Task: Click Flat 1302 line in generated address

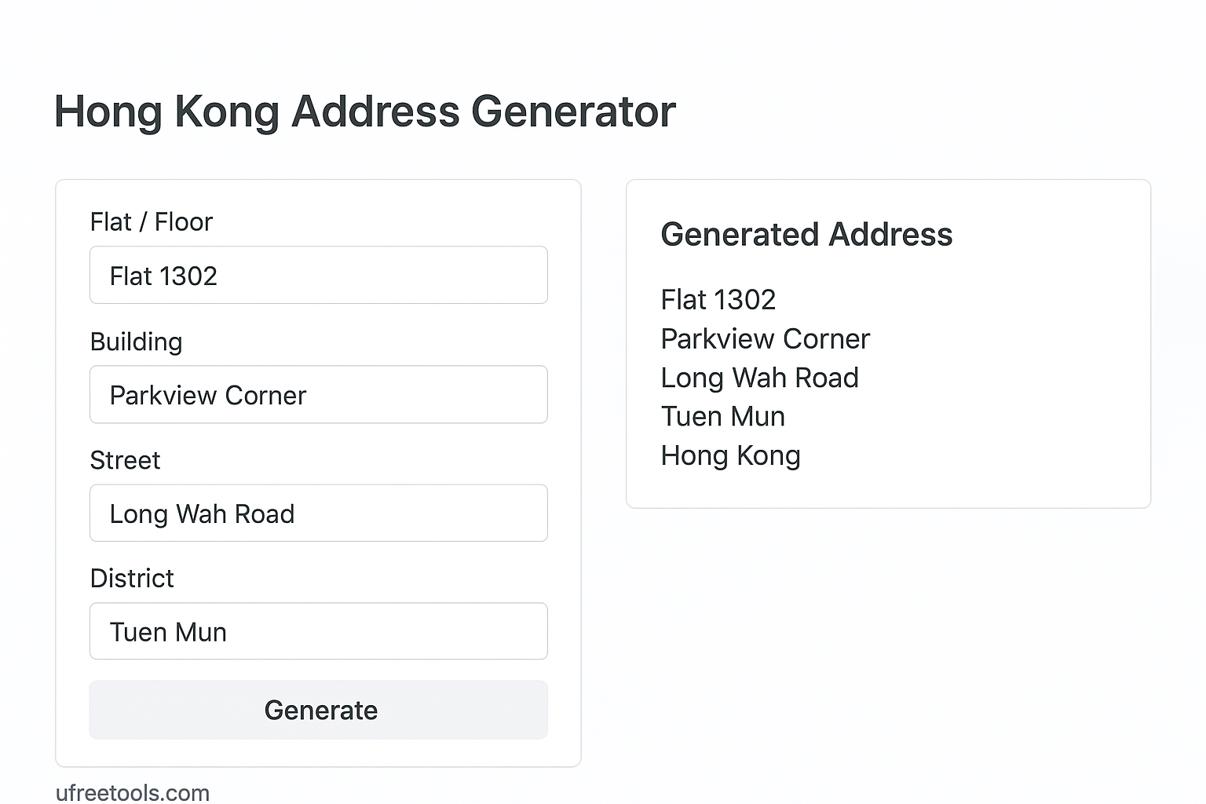Action: 718,300
